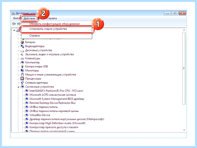Viewport: 197px width, 148px height.
Task: Expand the Видеоадаптеры node
Action: [x=18, y=47]
